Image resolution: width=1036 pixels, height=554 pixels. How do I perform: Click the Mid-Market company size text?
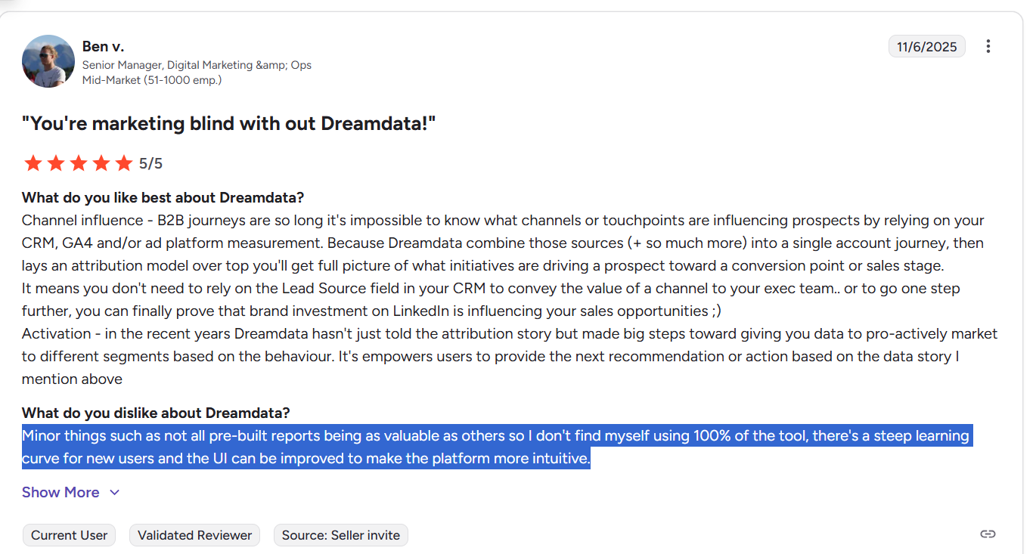pos(150,79)
